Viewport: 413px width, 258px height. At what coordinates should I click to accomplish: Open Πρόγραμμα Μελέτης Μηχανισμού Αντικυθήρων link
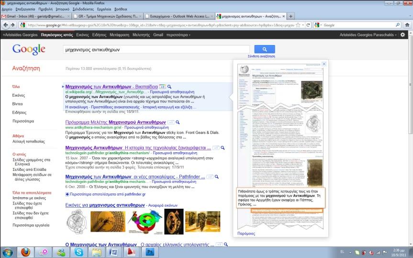(116, 122)
